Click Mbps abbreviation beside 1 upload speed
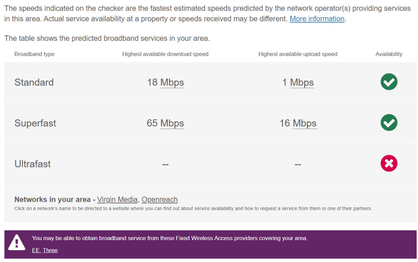Image resolution: width=418 pixels, height=262 pixels. [x=302, y=82]
